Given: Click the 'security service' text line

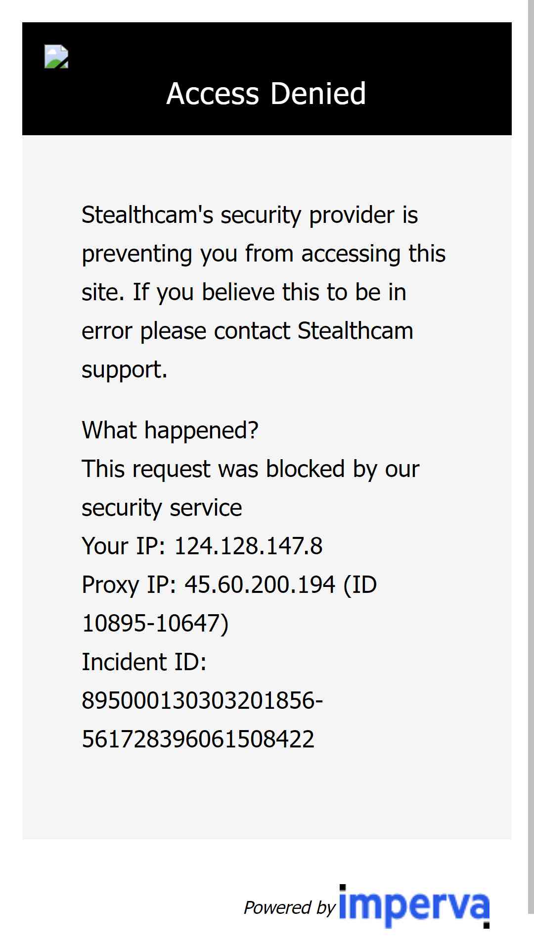Looking at the screenshot, I should 162,507.
